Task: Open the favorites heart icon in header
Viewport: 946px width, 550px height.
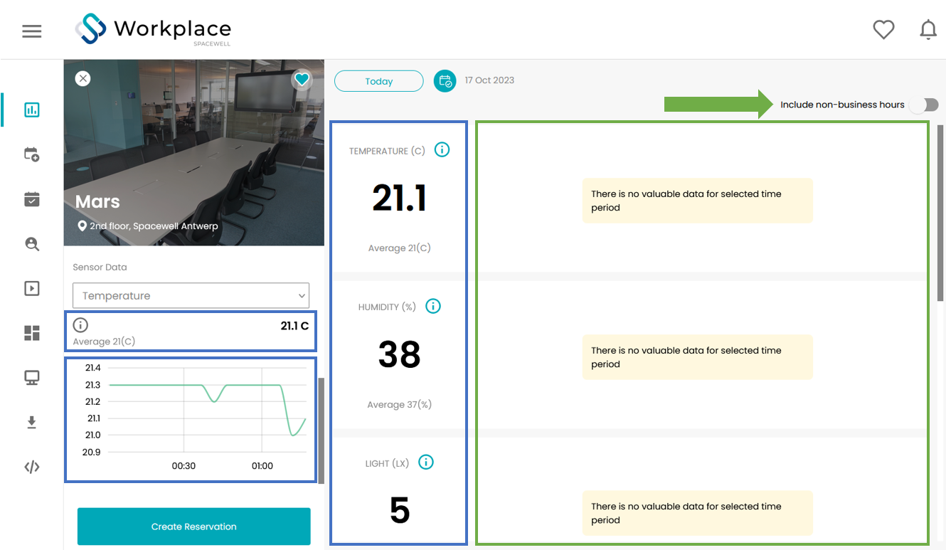Action: click(883, 30)
